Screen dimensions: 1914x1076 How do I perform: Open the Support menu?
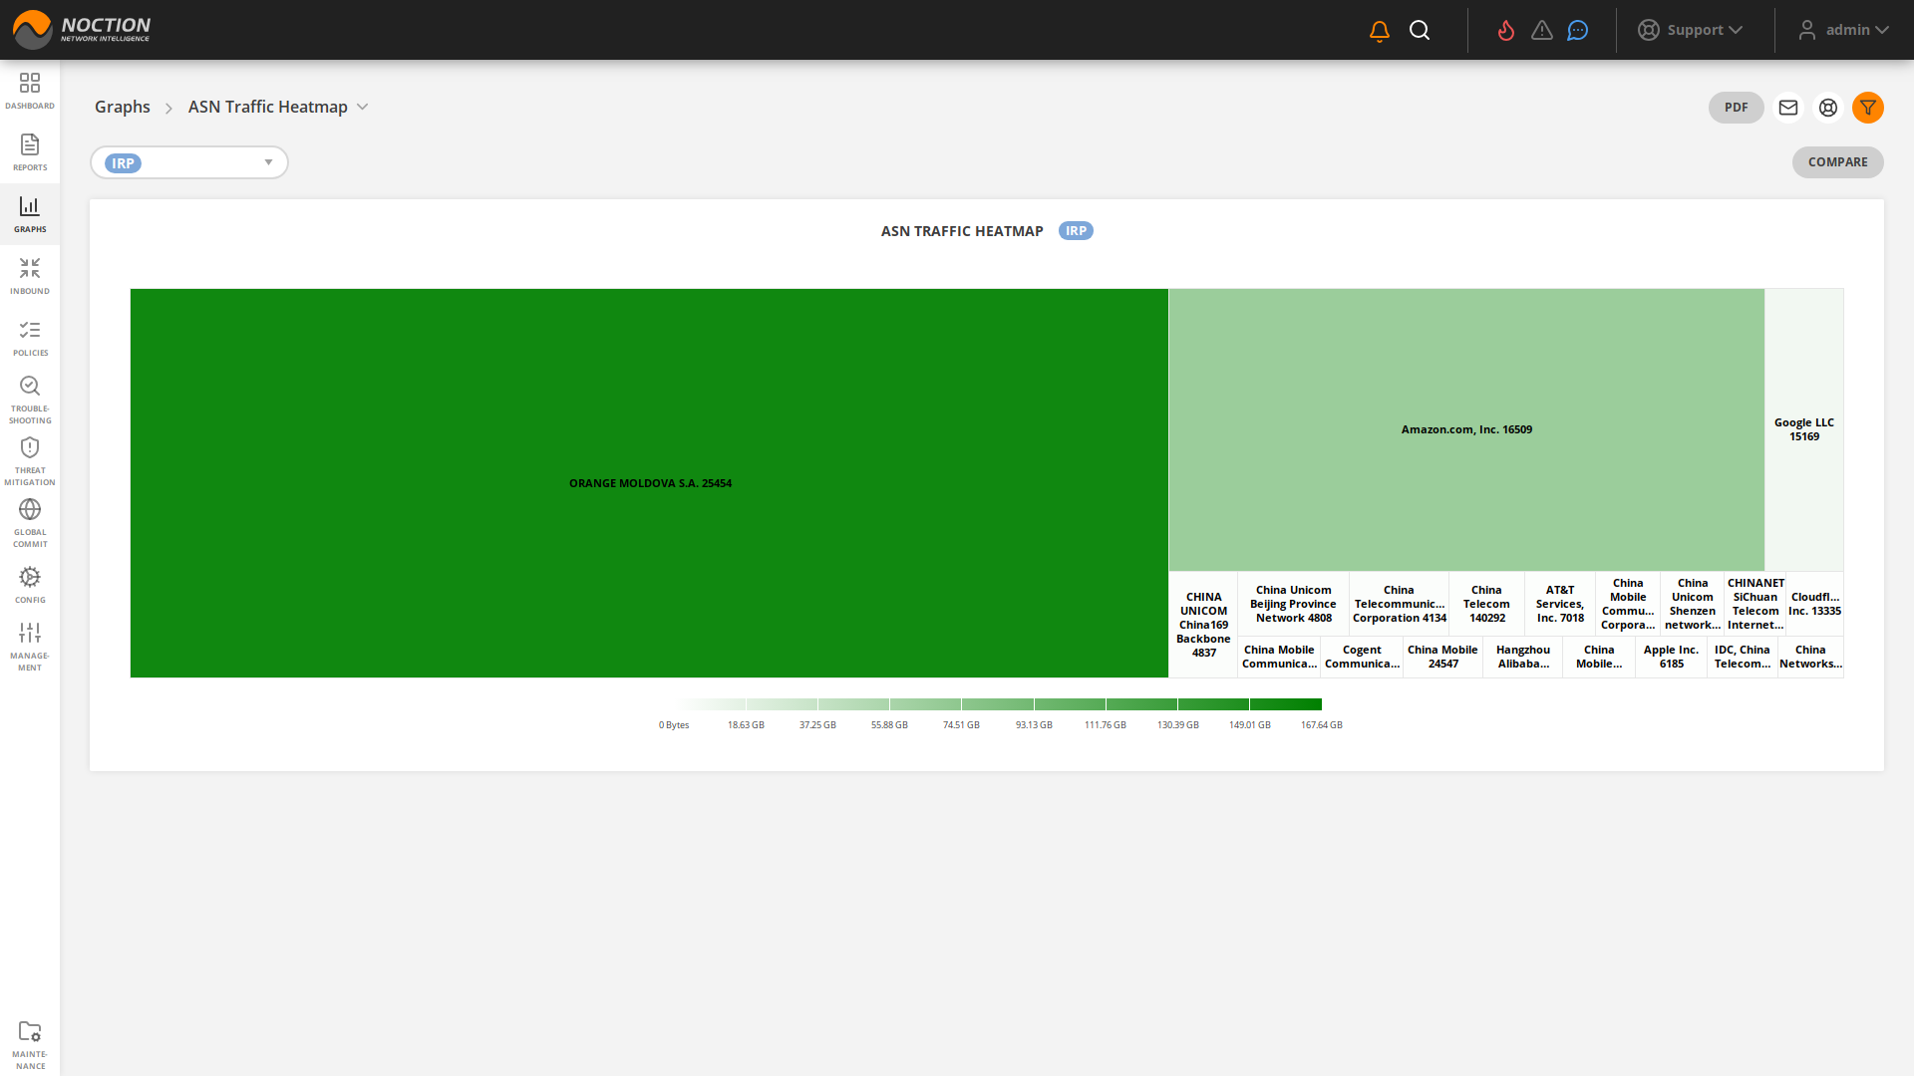(1695, 30)
